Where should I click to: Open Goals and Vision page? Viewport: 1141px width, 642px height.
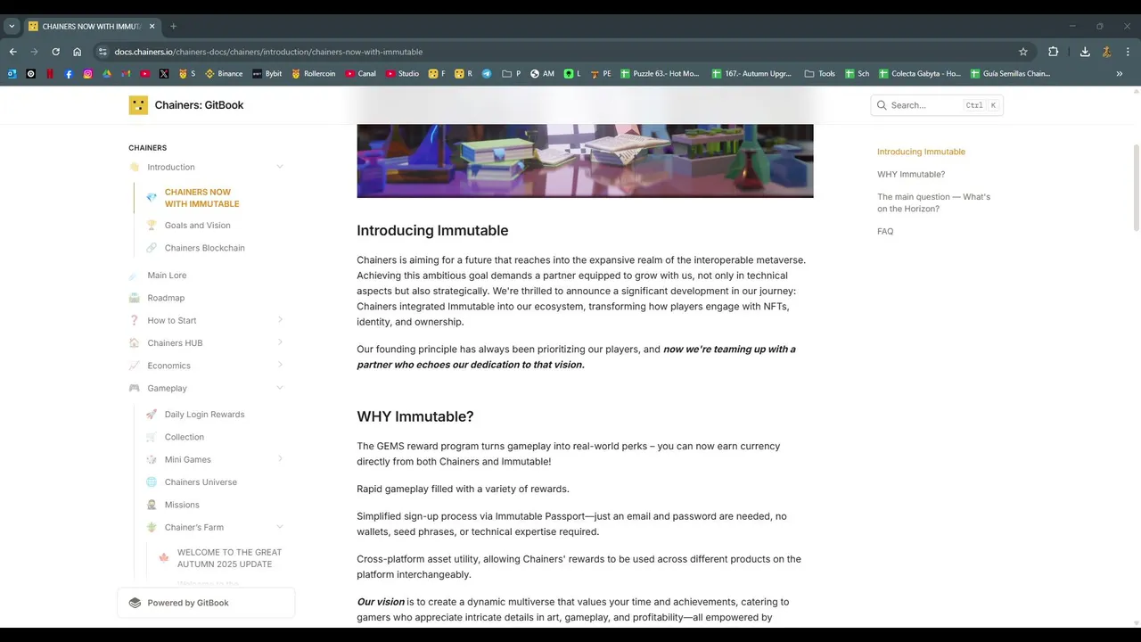197,226
